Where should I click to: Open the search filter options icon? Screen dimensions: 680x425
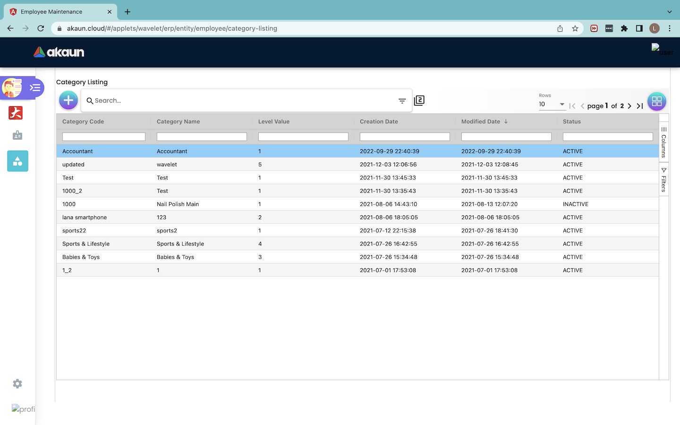[x=402, y=101]
